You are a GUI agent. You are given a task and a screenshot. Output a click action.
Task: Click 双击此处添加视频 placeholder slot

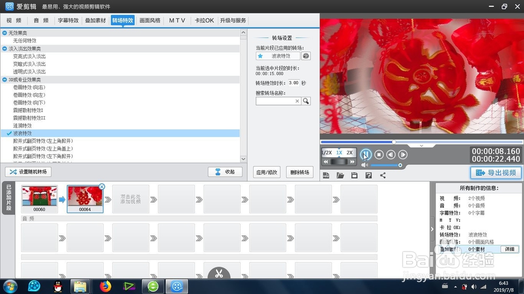coord(130,199)
